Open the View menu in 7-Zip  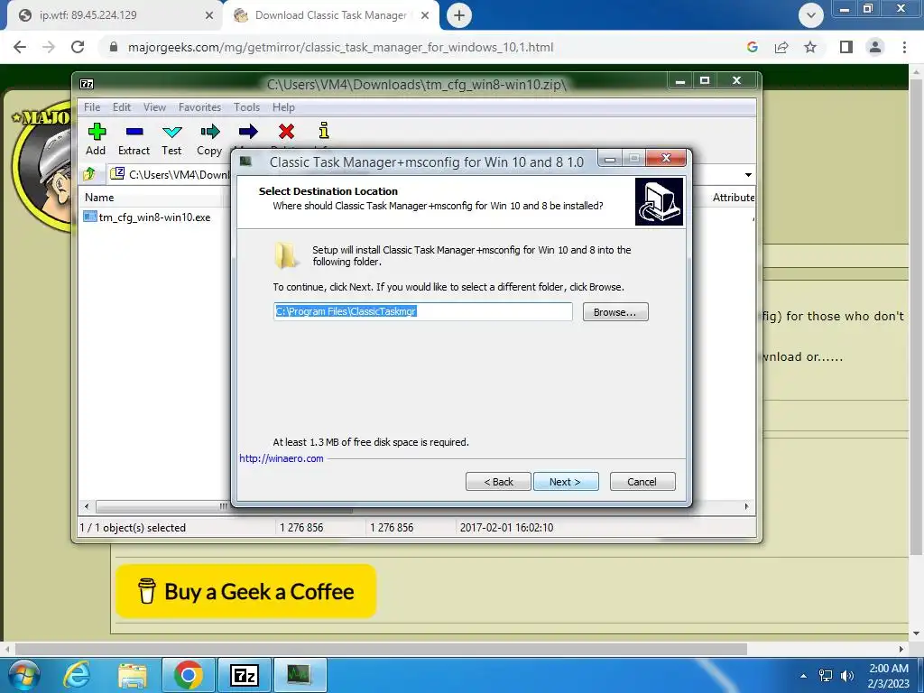point(154,107)
